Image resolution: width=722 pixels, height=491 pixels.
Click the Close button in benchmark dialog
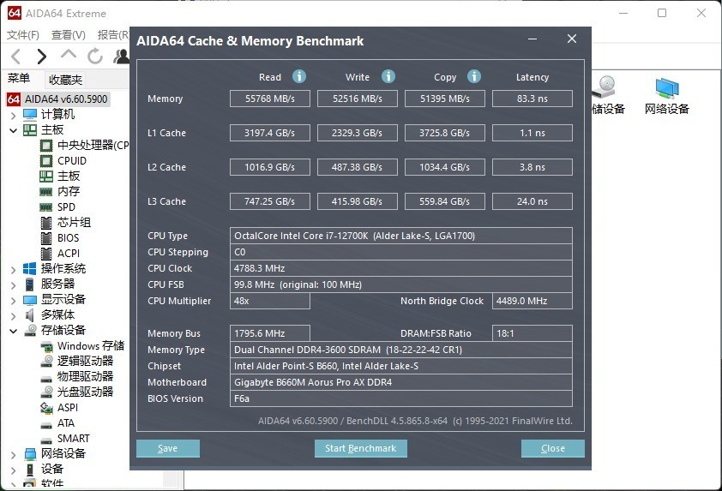(552, 448)
